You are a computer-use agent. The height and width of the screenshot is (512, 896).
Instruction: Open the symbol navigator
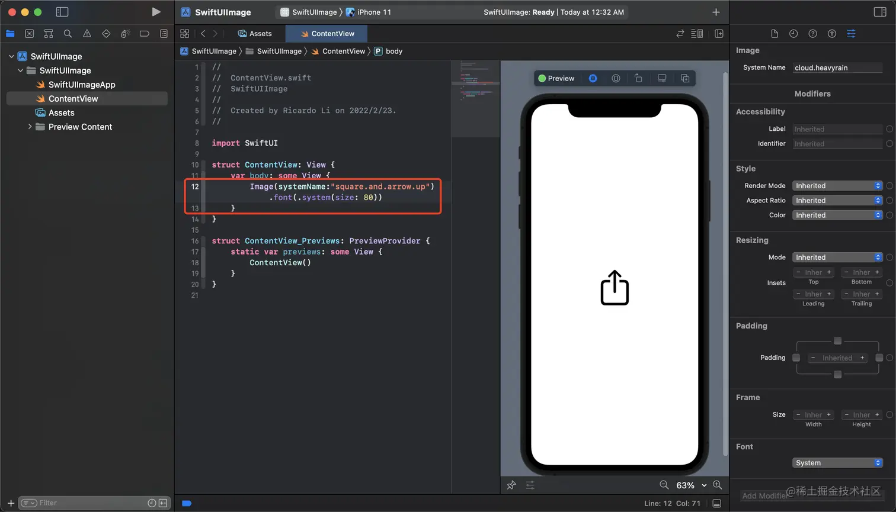(49, 34)
